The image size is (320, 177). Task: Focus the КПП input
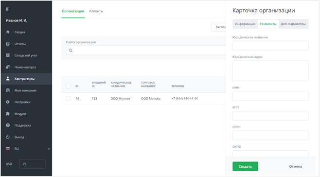pyautogui.click(x=270, y=116)
